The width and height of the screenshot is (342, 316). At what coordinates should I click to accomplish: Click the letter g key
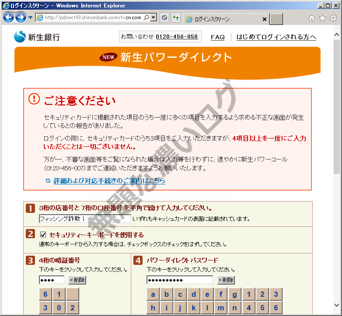pos(234,294)
